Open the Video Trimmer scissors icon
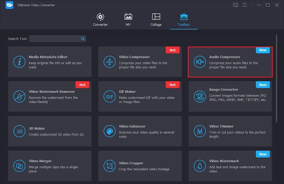284x184 pixels. (200, 131)
